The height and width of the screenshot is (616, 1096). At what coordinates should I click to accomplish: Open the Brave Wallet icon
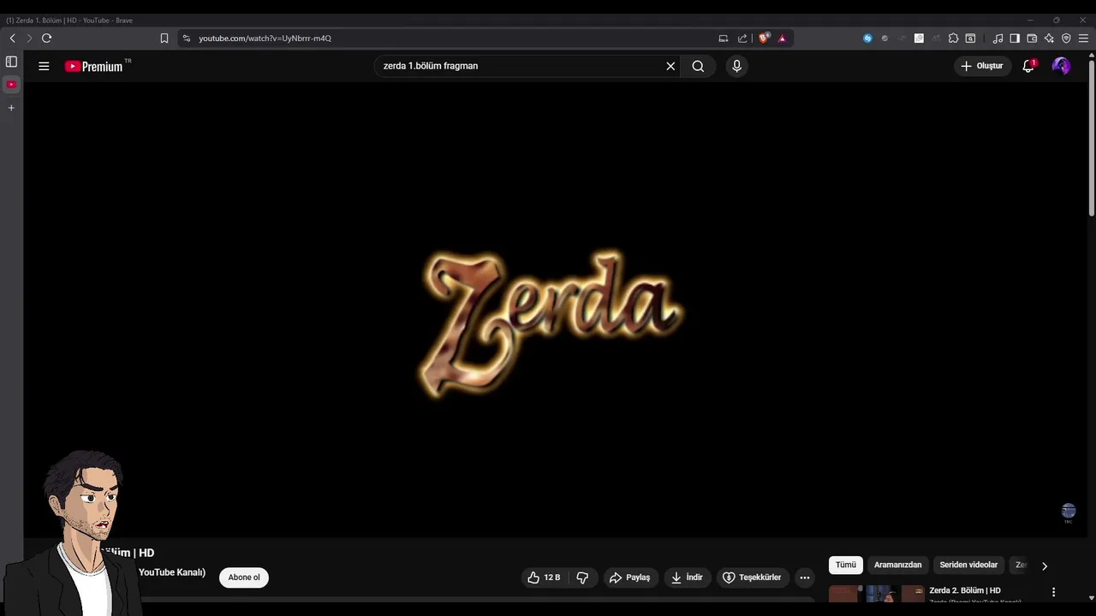pyautogui.click(x=1032, y=38)
